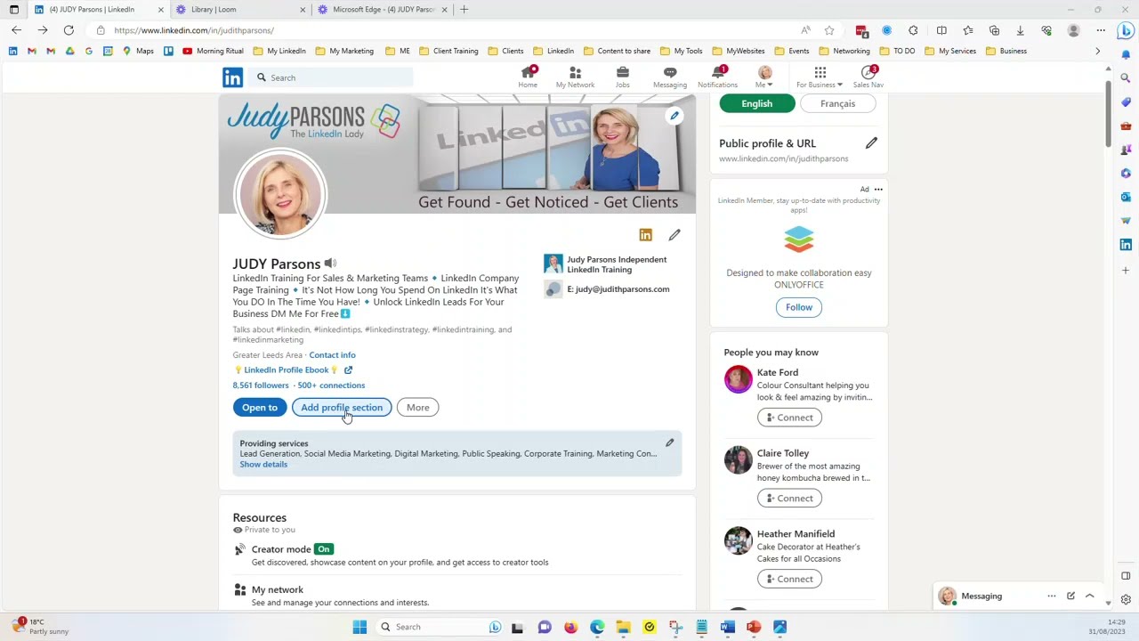Compose new message icon

coord(1070,596)
